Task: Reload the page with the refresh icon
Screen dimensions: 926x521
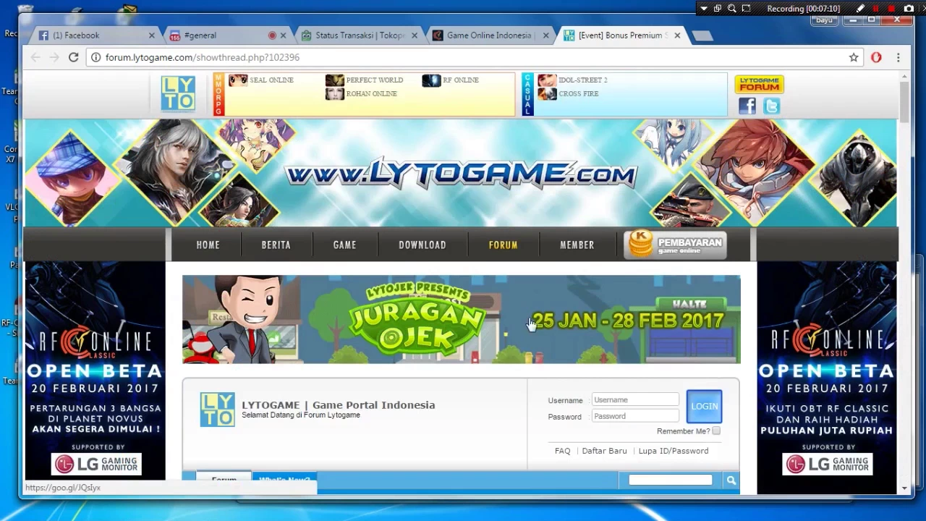Action: click(73, 57)
